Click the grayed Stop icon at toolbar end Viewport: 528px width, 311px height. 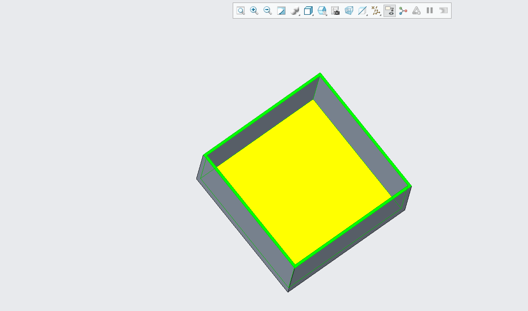(443, 11)
